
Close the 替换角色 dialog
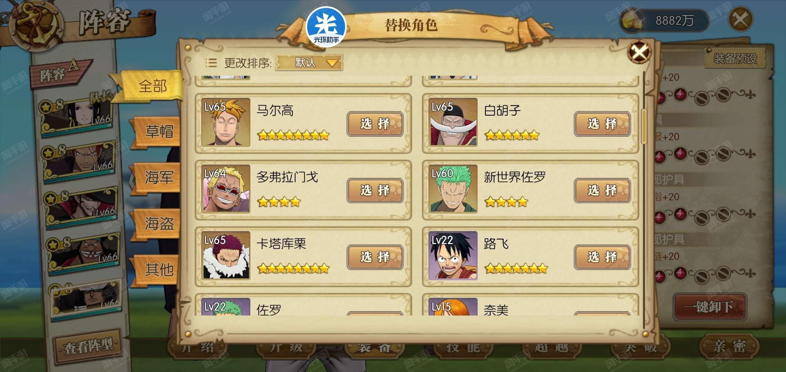(x=639, y=52)
